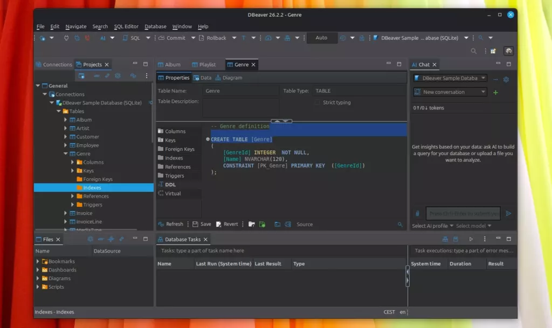
Task: Click the transaction log icon right of Auto
Action: 342,38
